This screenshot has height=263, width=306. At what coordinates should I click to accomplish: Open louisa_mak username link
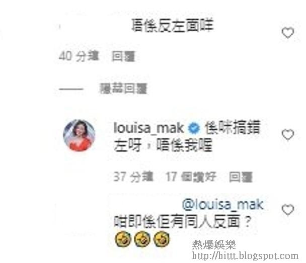(x=148, y=128)
